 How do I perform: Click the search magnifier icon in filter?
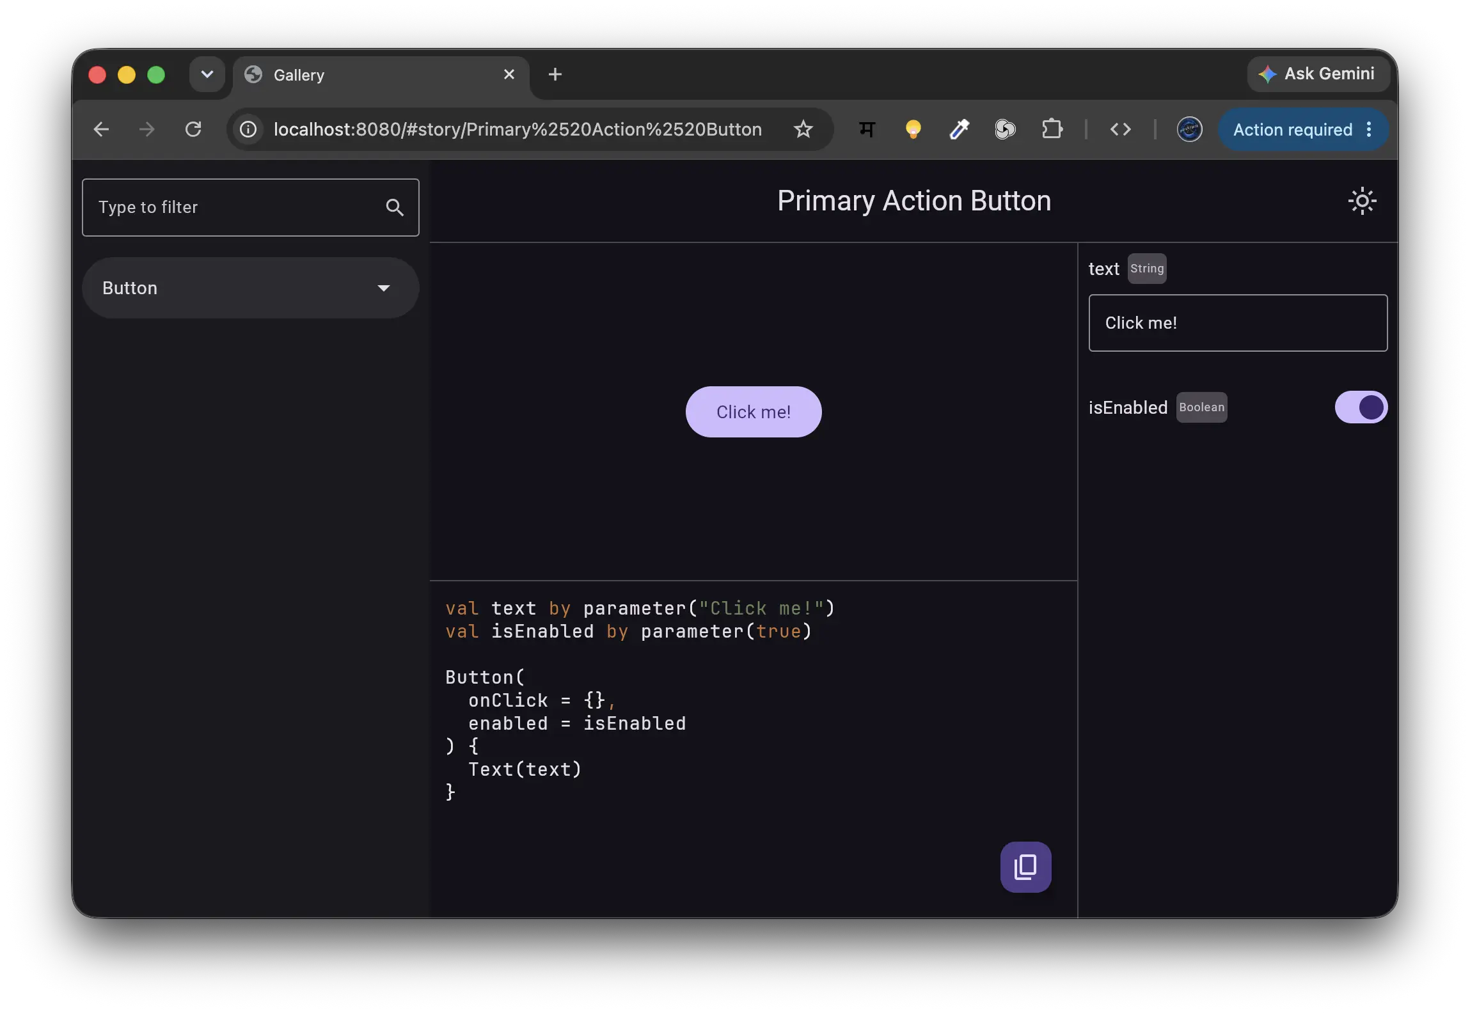pyautogui.click(x=395, y=207)
